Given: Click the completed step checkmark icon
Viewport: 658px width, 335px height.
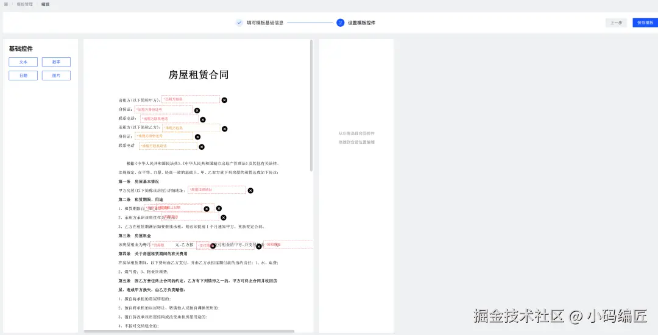Looking at the screenshot, I should [x=239, y=23].
